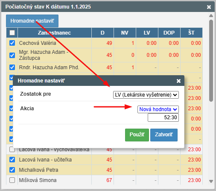This screenshot has height=191, width=216.
Task: Click the scroll down arrow
Action: point(211,181)
